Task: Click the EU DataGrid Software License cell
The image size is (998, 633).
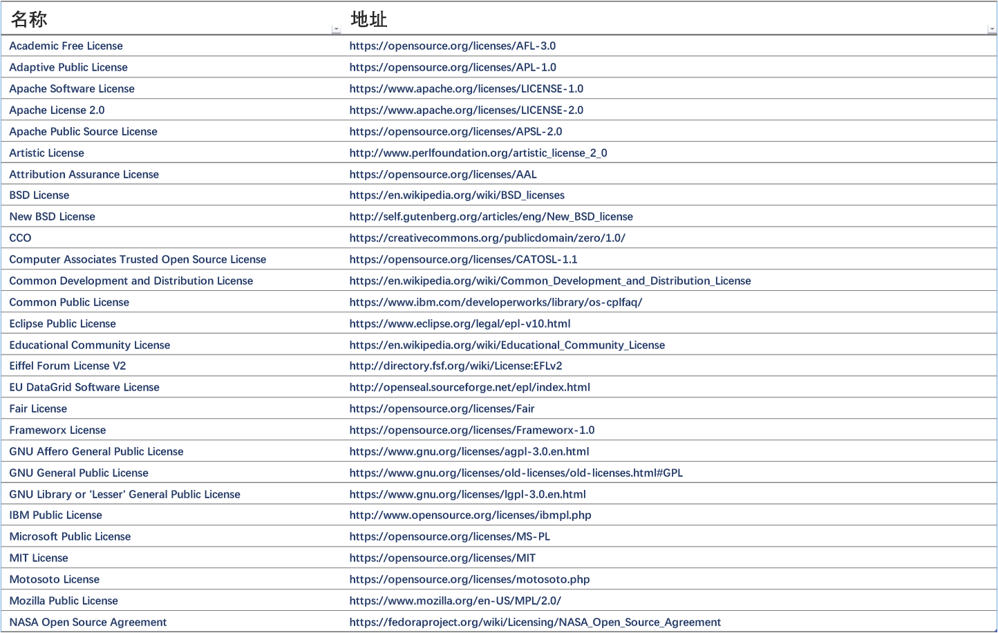Action: click(x=84, y=387)
